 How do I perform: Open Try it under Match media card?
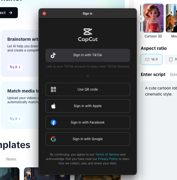tap(15, 119)
